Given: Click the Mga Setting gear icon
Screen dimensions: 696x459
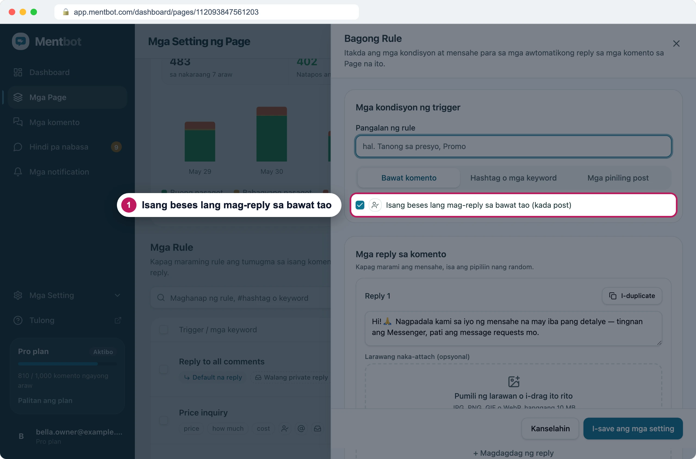Looking at the screenshot, I should pos(18,295).
